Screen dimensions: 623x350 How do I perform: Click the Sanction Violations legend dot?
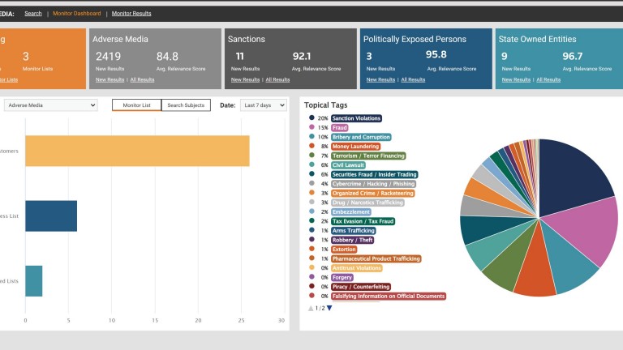tap(311, 118)
